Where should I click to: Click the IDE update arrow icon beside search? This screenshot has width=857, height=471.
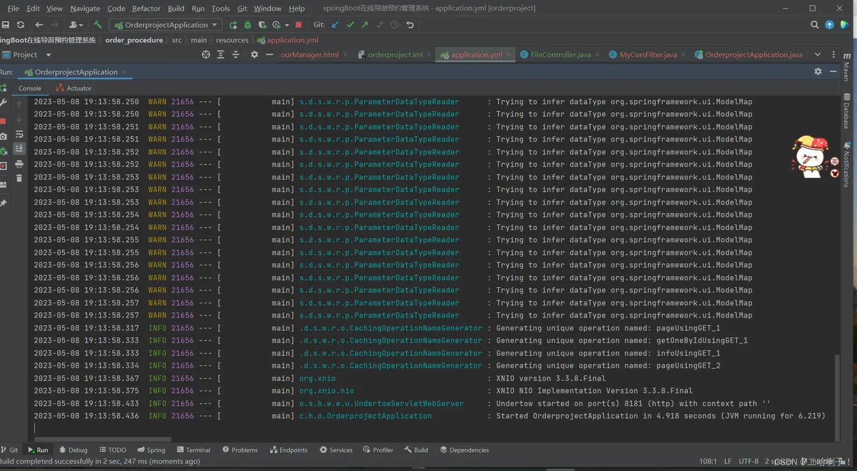click(829, 25)
